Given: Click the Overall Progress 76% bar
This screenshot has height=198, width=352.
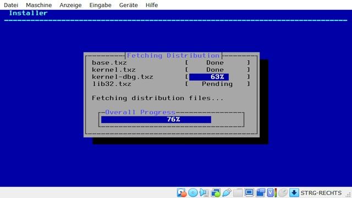Looking at the screenshot, I should 171,119.
